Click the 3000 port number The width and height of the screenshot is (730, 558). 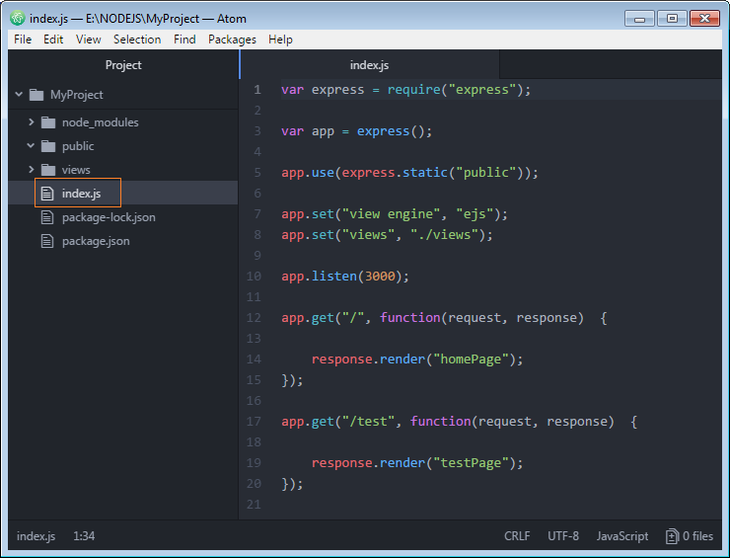(380, 276)
